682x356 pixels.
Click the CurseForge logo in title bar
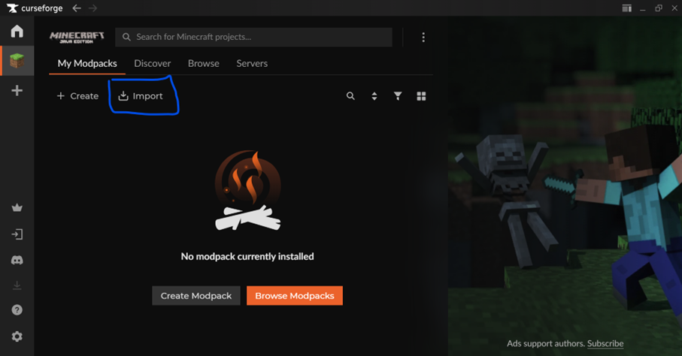[35, 8]
